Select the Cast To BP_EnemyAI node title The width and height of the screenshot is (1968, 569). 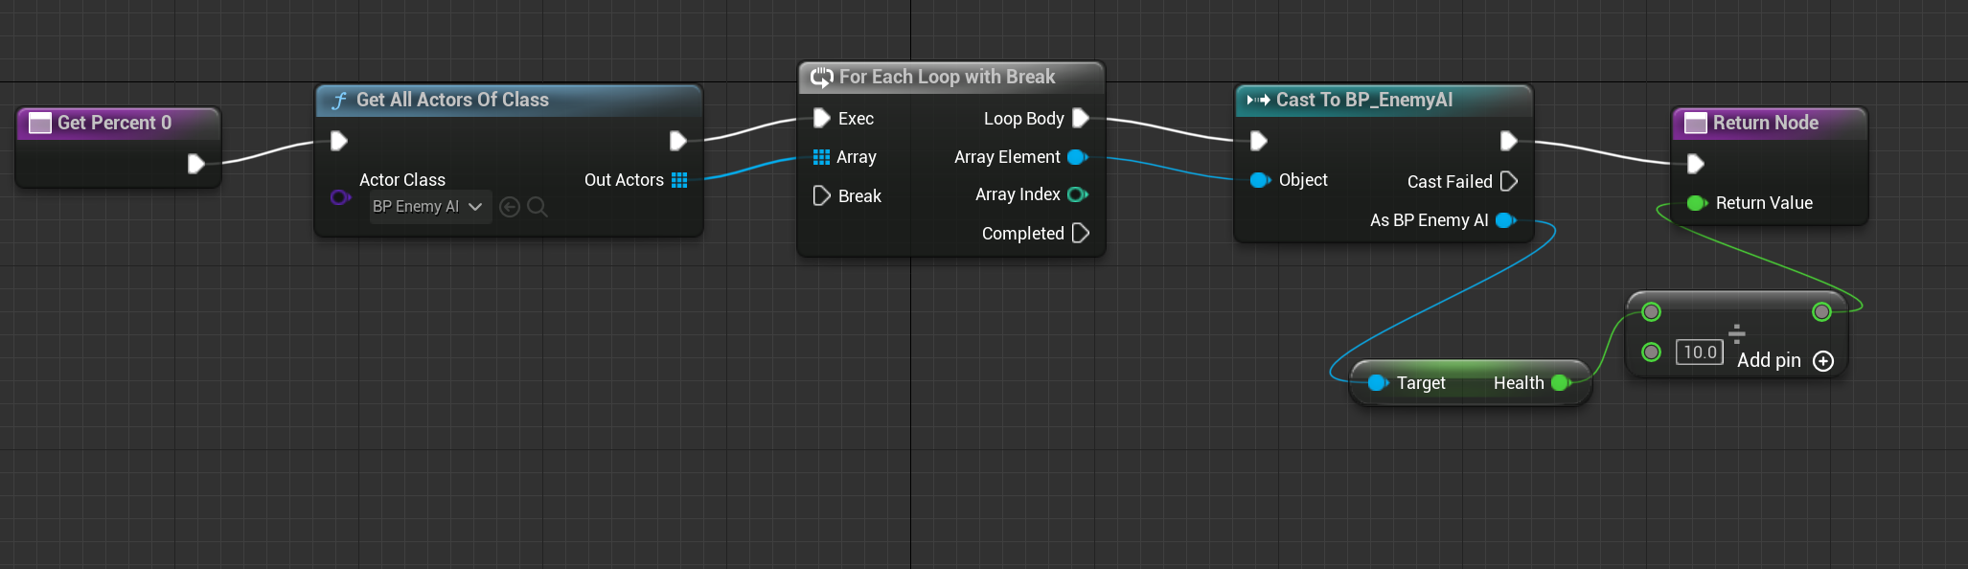pyautogui.click(x=1364, y=100)
